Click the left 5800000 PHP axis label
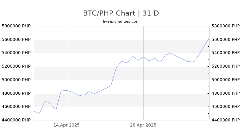Image resolution: width=243 pixels, height=137 pixels. coord(16,26)
